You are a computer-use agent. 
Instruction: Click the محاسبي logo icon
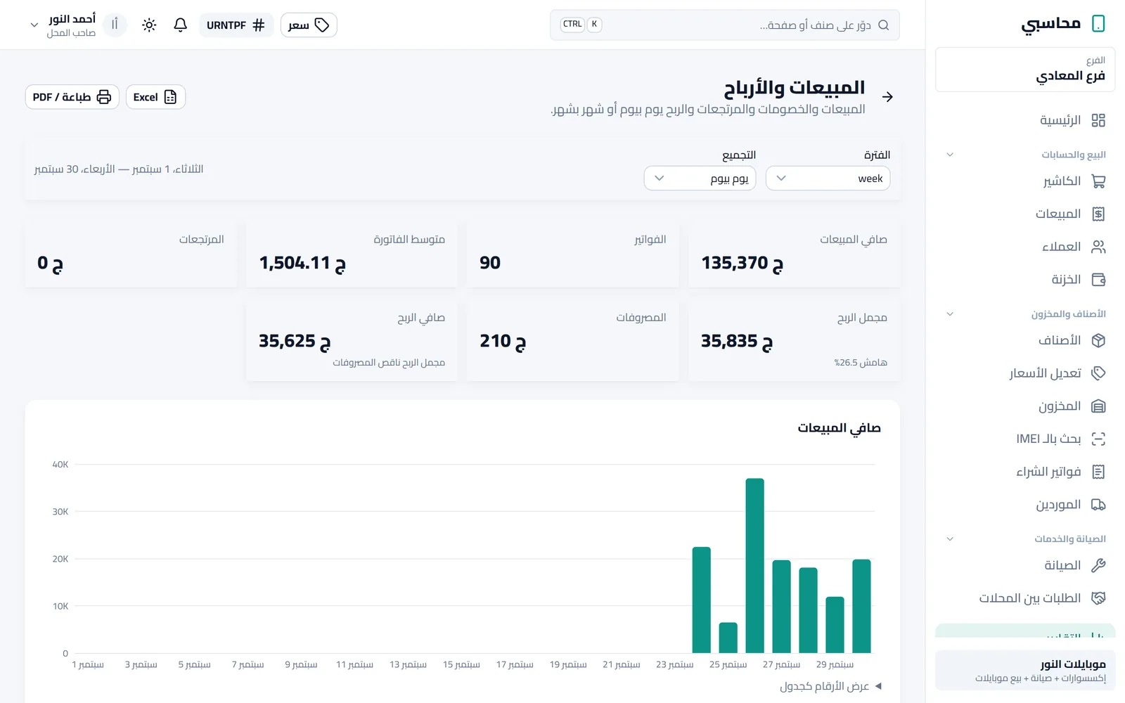pos(1098,24)
